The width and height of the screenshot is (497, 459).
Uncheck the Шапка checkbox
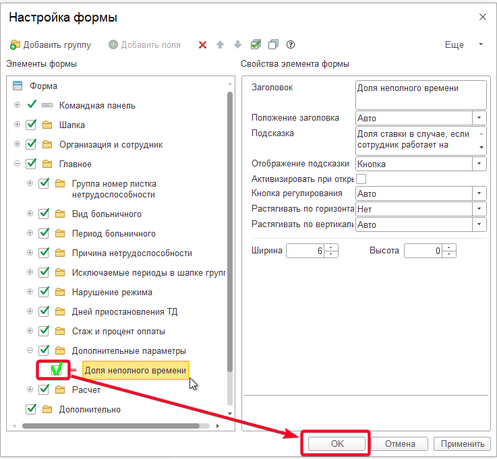click(x=31, y=125)
